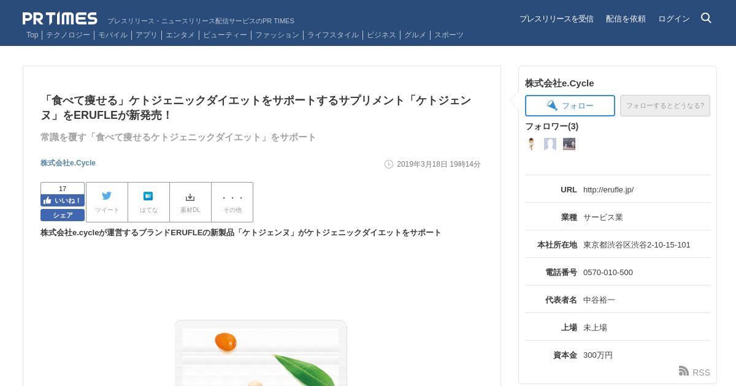
Task: Click the article headline about ケトジェンヌ
Action: [x=256, y=108]
